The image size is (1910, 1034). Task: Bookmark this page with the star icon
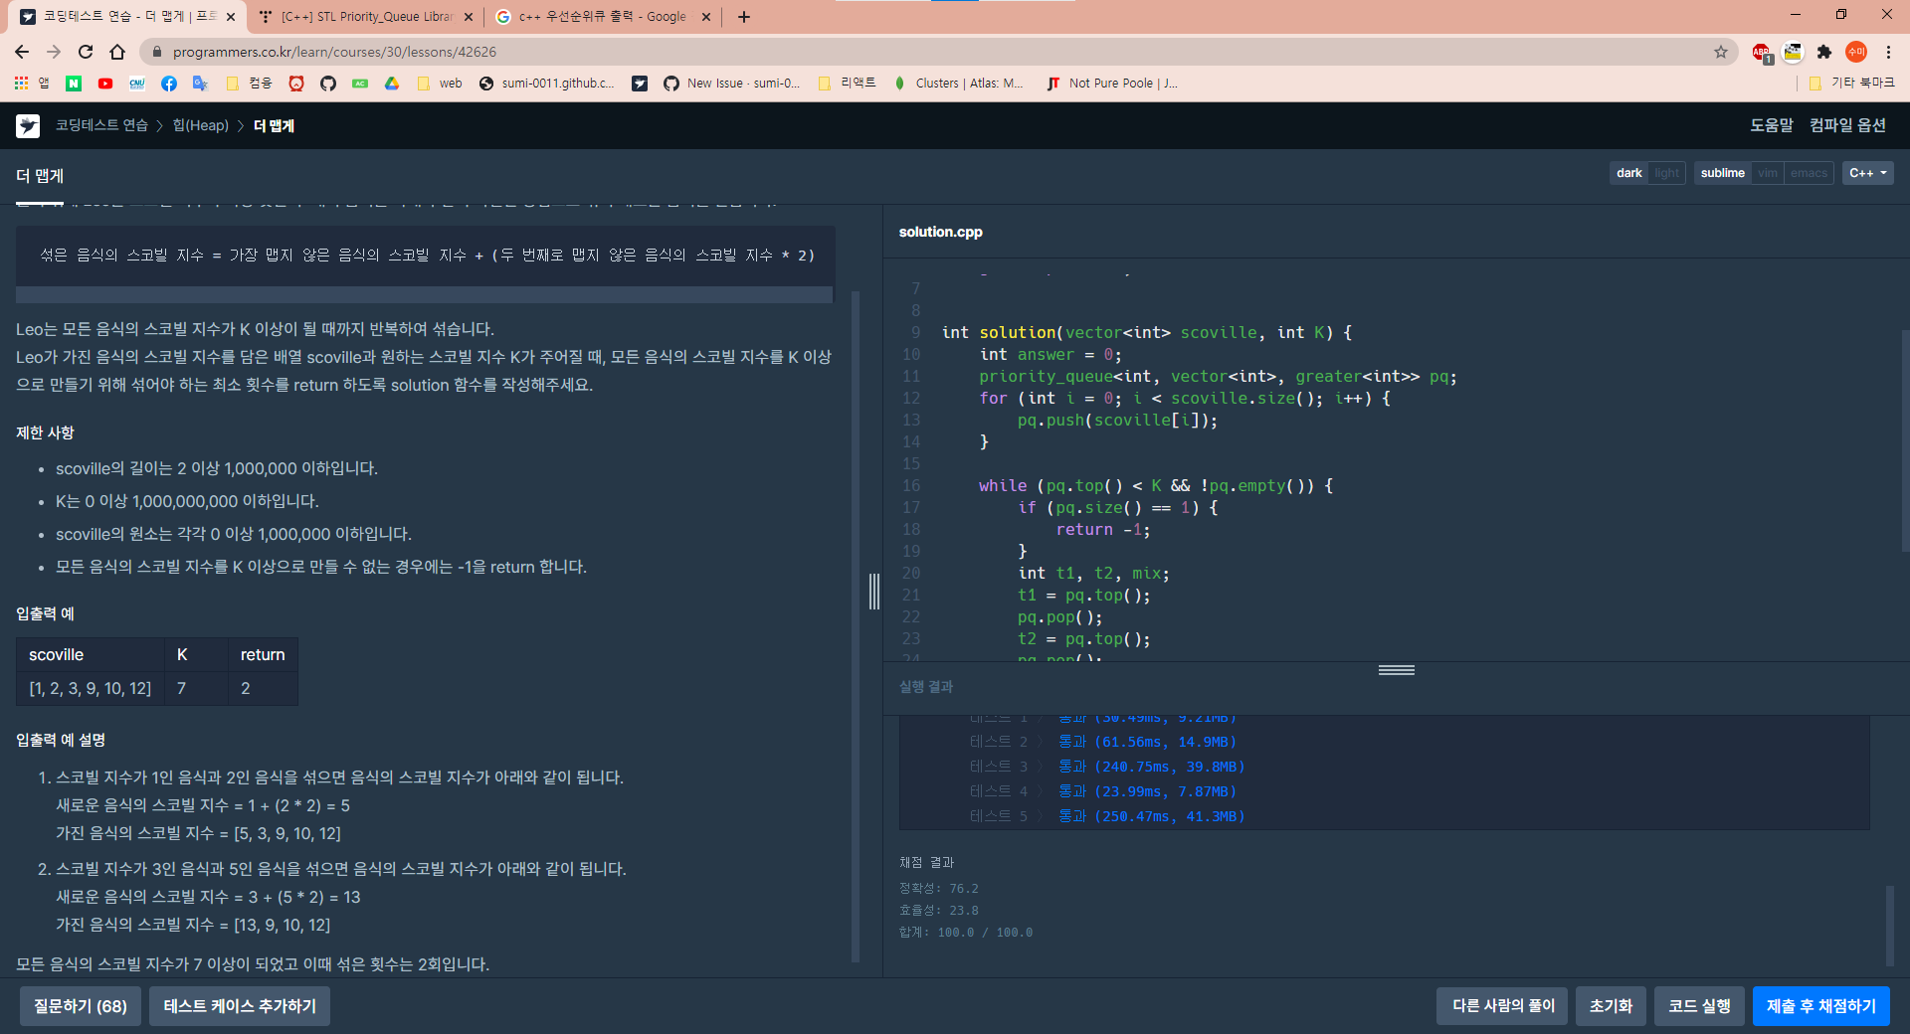1721,52
